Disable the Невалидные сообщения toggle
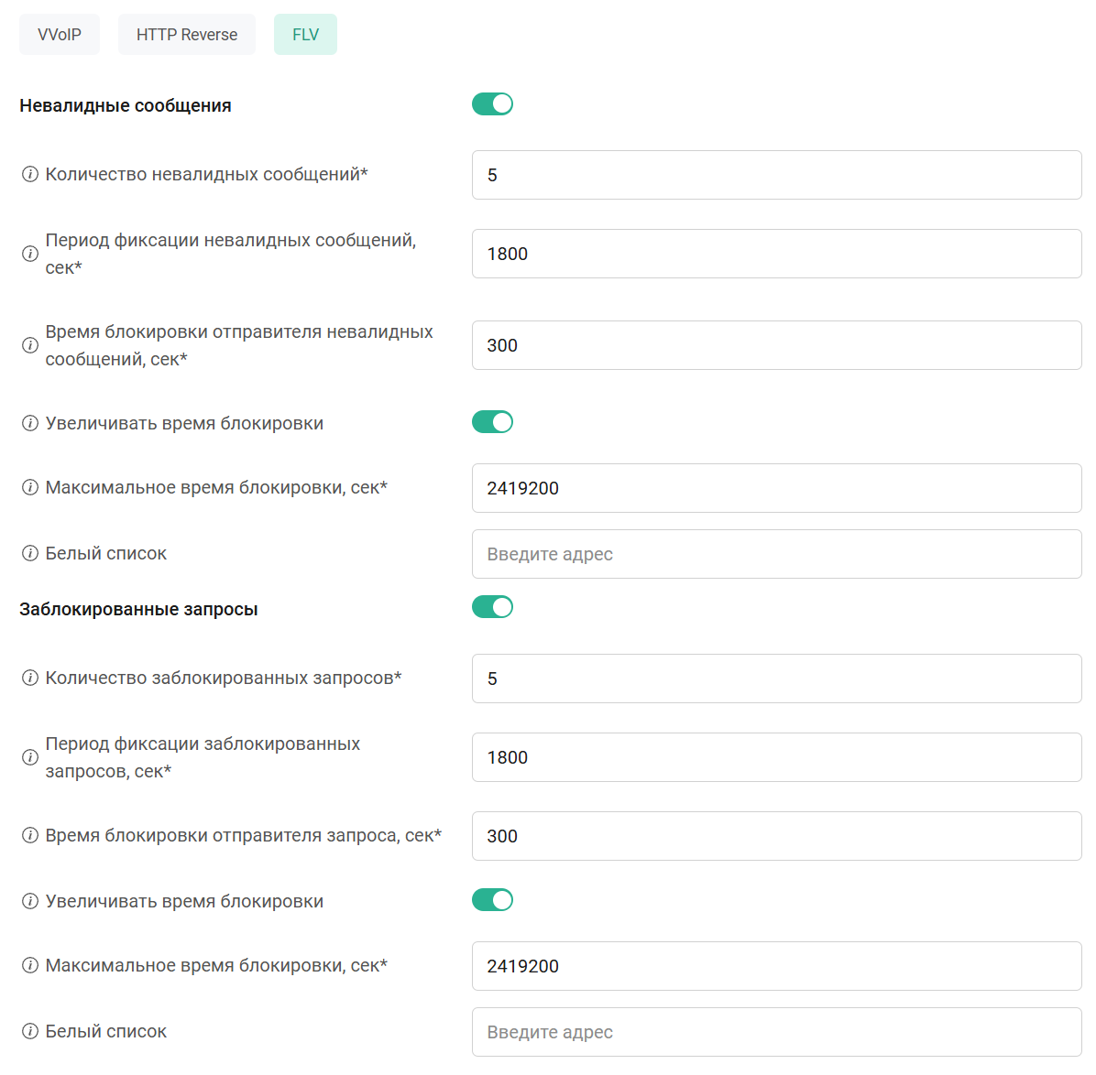 [492, 104]
